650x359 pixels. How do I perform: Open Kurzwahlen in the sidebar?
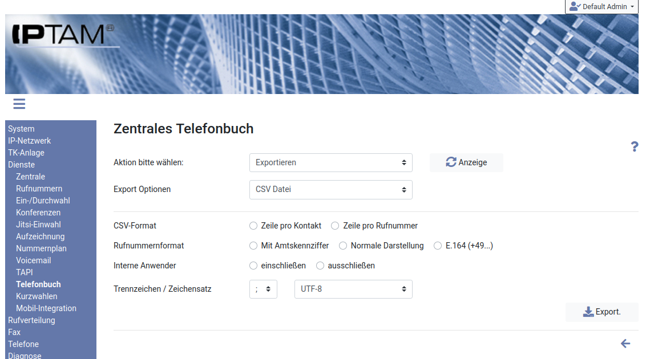tap(37, 296)
